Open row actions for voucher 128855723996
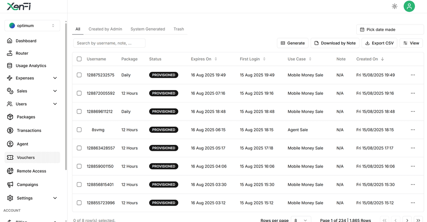 click(x=413, y=203)
